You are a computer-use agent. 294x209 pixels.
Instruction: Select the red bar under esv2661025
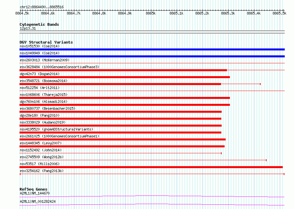coord(123,139)
